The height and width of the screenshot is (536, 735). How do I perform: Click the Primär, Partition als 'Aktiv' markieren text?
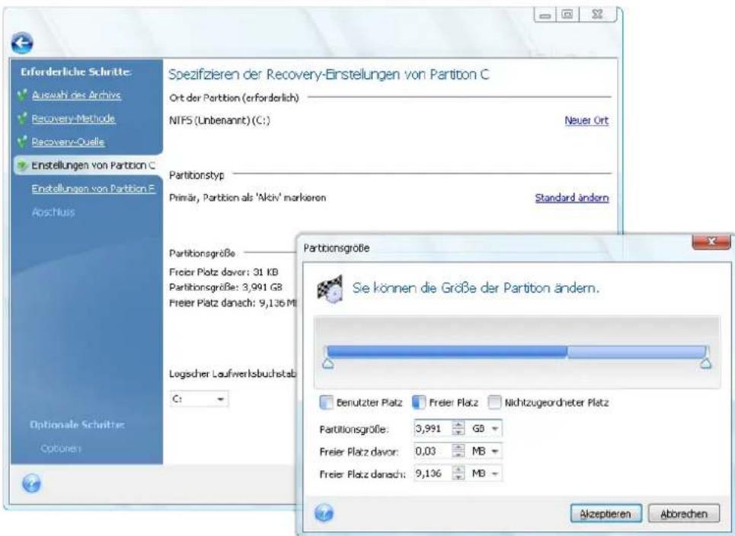point(248,198)
